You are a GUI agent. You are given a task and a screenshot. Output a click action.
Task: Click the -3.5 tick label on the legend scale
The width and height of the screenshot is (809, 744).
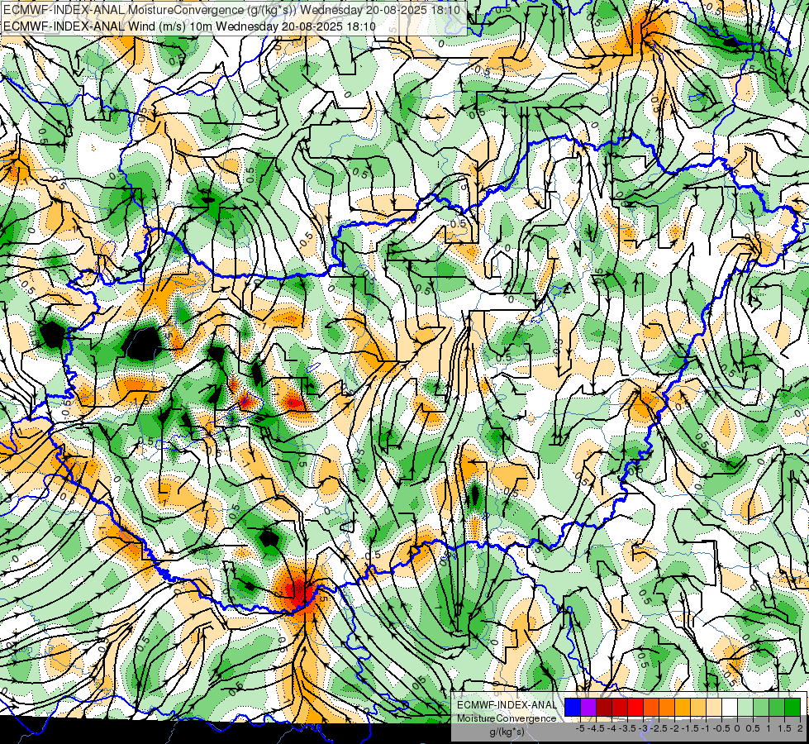pyautogui.click(x=627, y=728)
